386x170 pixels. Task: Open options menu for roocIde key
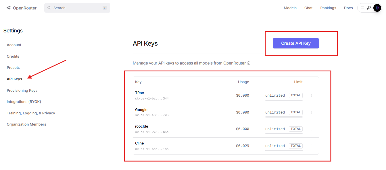pos(312,129)
